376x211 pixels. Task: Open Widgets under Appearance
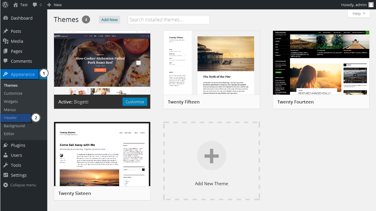pos(11,101)
